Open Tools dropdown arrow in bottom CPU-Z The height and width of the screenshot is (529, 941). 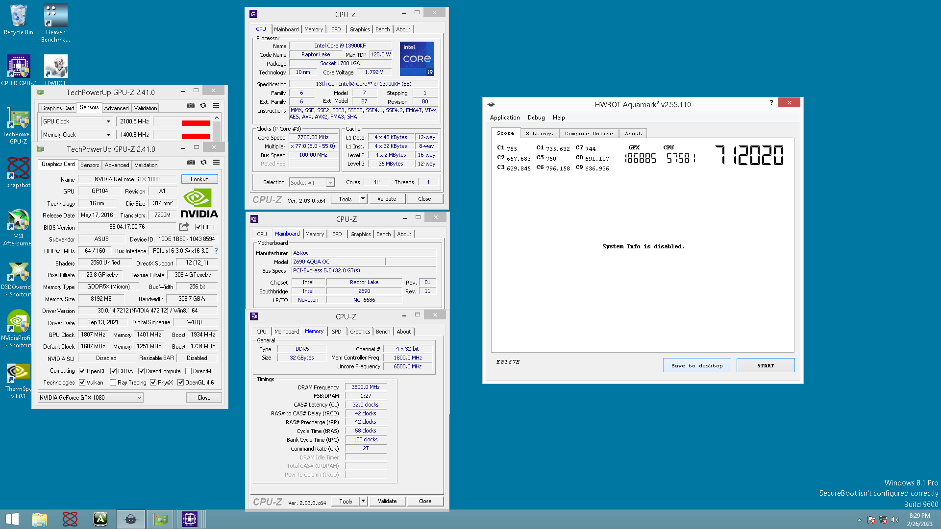(x=364, y=501)
